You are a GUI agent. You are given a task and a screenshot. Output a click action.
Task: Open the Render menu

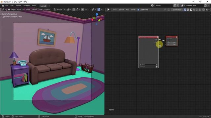coord(18,6)
